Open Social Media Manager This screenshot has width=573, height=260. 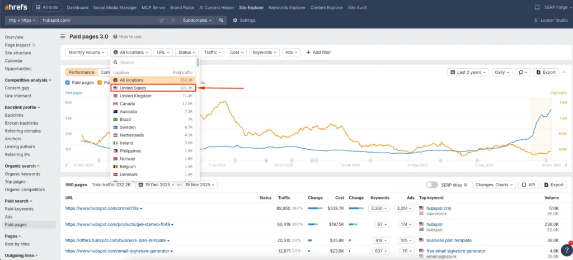click(115, 7)
